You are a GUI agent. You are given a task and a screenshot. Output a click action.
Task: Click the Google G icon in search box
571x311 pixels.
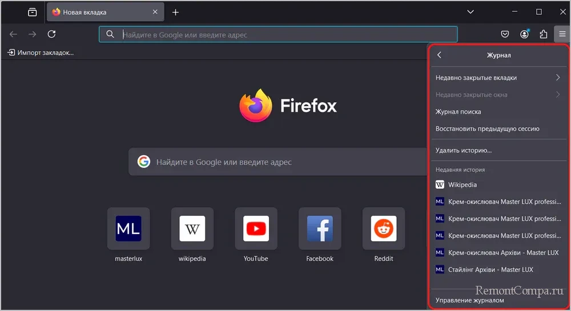pyautogui.click(x=144, y=161)
